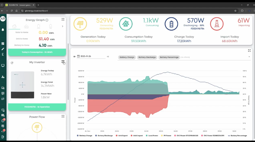Select the solar panel tab in Energy Graph
The image size is (255, 142).
(x=26, y=26)
